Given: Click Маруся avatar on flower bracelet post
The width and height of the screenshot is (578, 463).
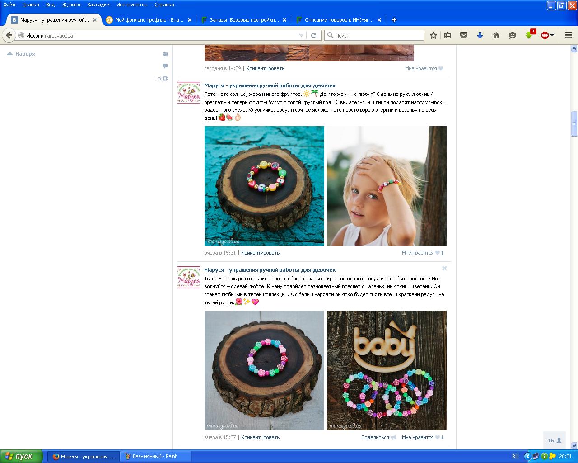Looking at the screenshot, I should pos(189,278).
